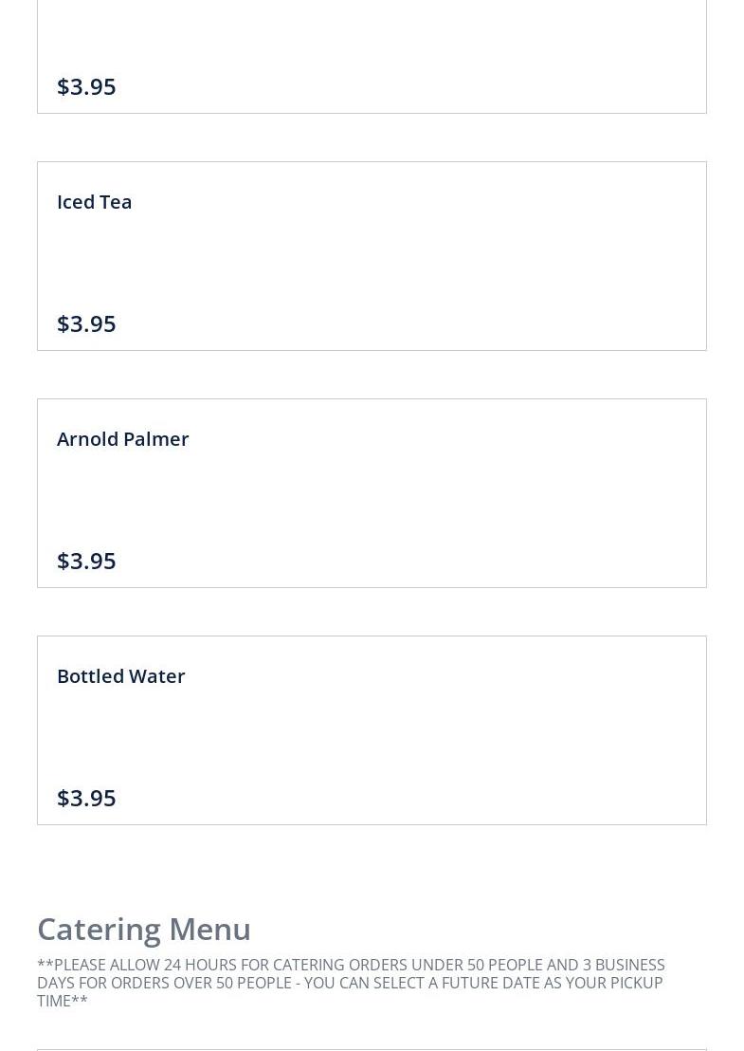Screen dimensions: 744x1051
Task: Click the $3.95 price under Iced Tea
Action: pos(86,323)
